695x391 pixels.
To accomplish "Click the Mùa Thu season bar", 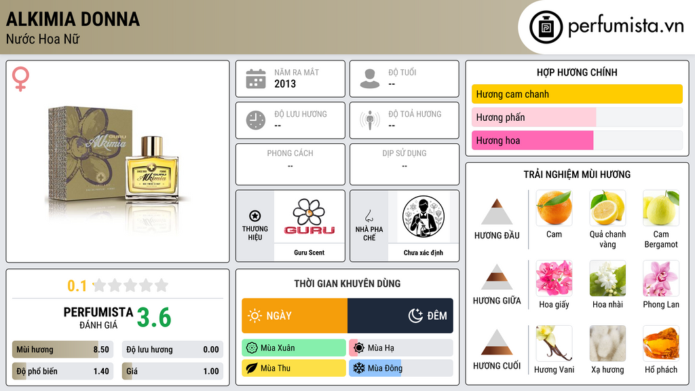I will point(294,368).
